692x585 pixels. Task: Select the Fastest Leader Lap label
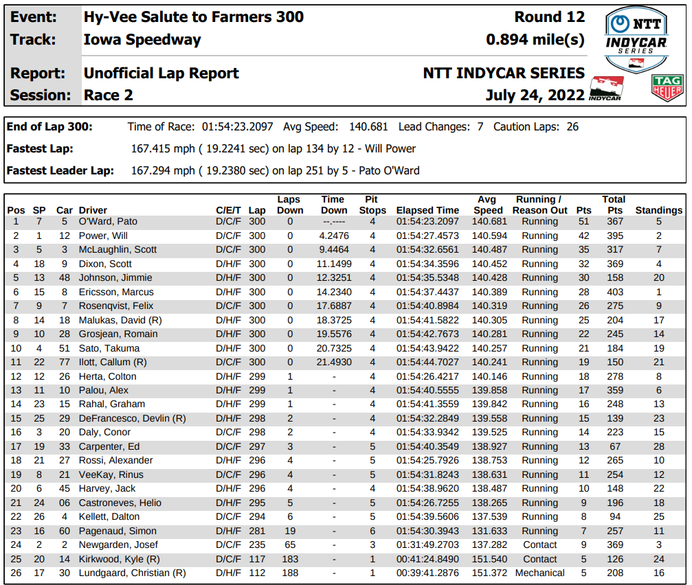pos(60,170)
